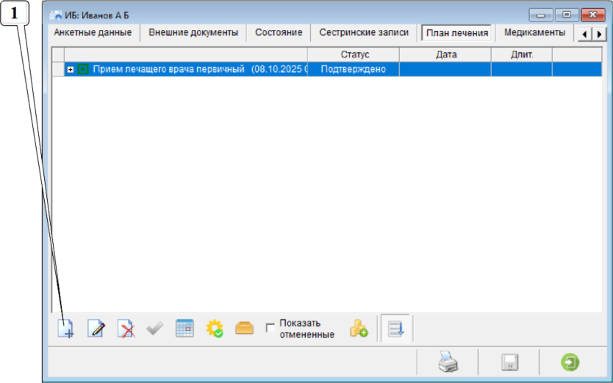Open the calendar schedule icon
The image size is (613, 383).
[184, 329]
